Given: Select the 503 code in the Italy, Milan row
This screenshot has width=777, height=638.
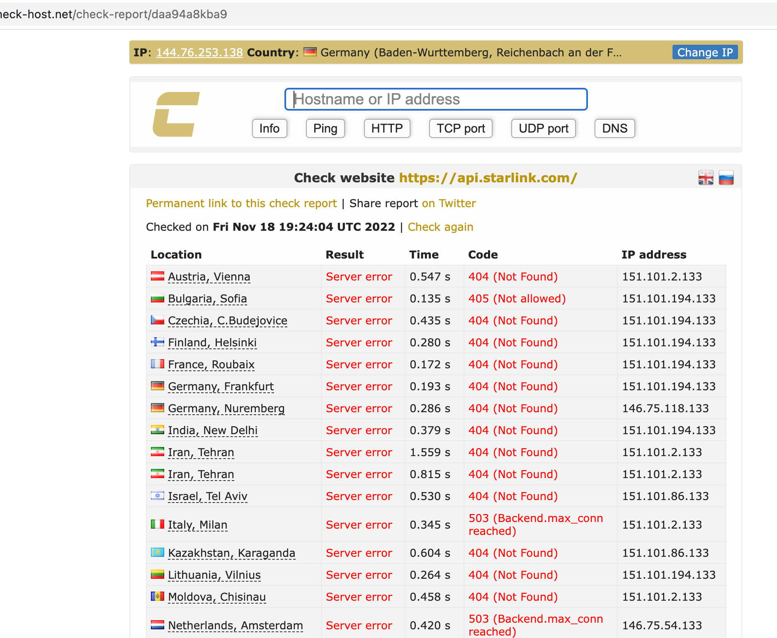Looking at the screenshot, I should pos(536,524).
